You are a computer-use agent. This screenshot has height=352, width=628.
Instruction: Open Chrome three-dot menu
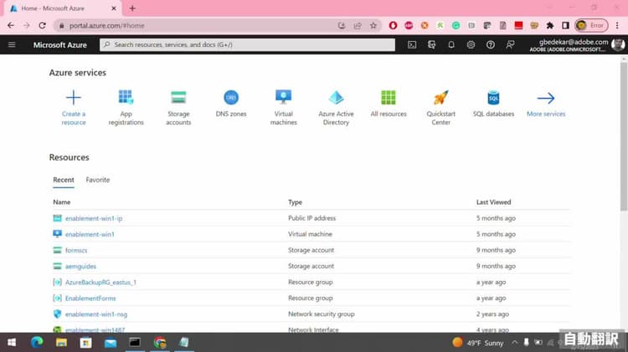coord(617,26)
